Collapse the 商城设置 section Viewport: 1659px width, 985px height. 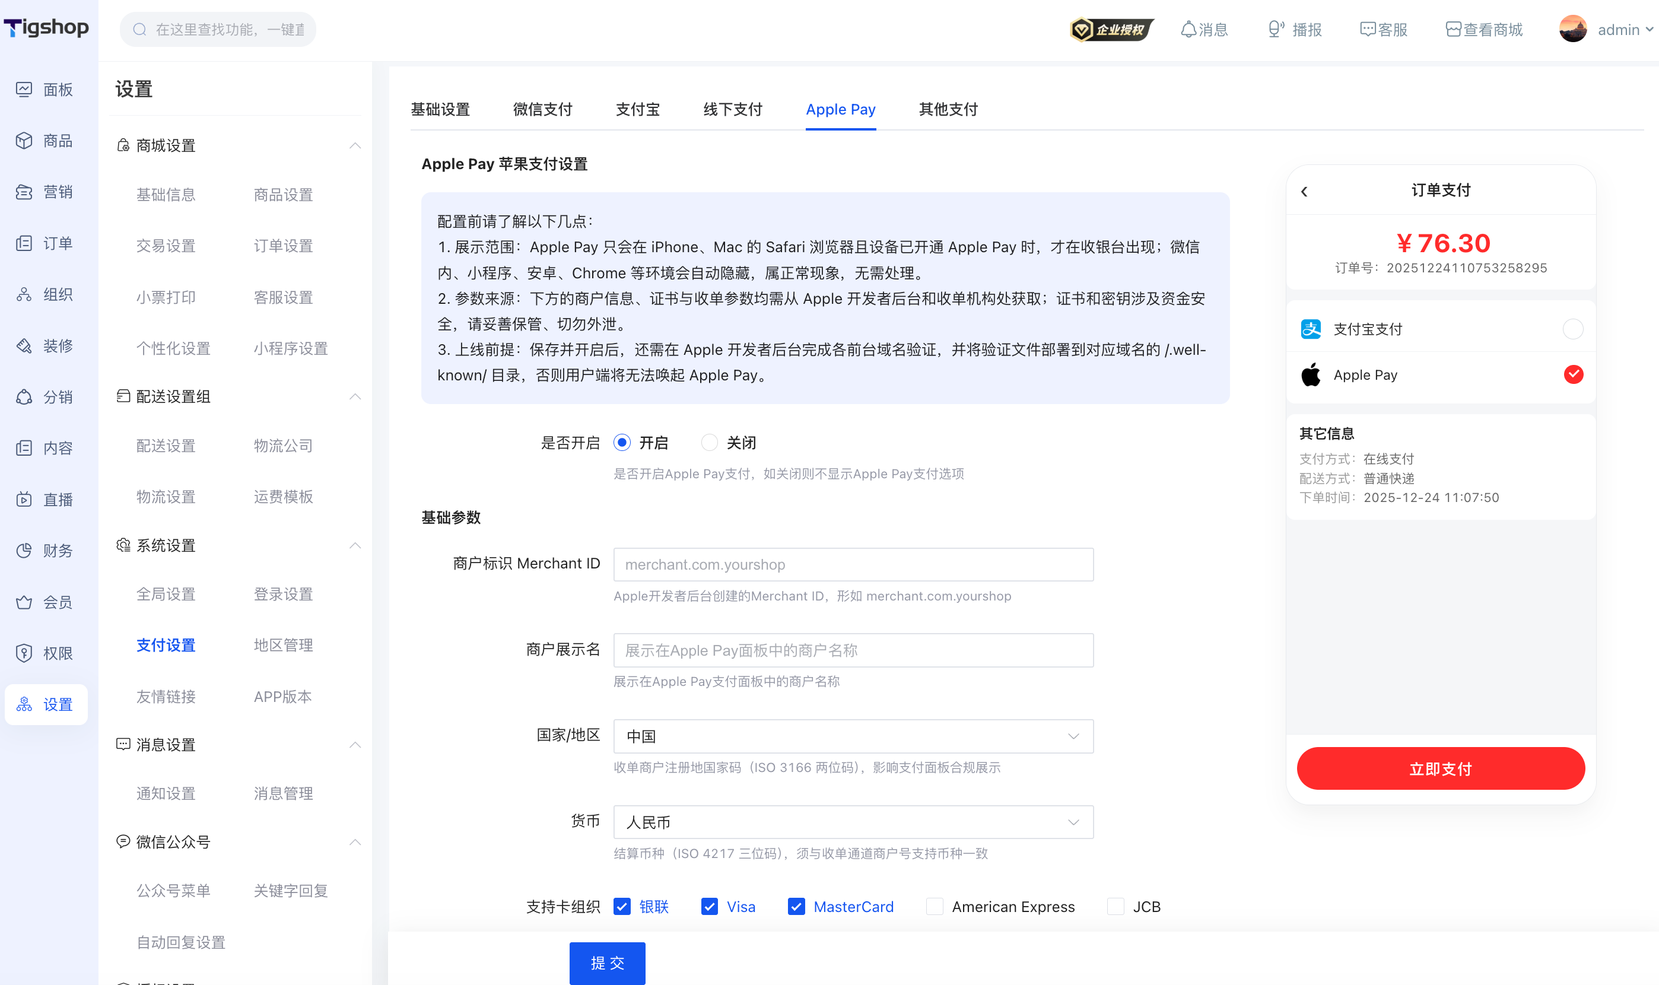pyautogui.click(x=355, y=145)
